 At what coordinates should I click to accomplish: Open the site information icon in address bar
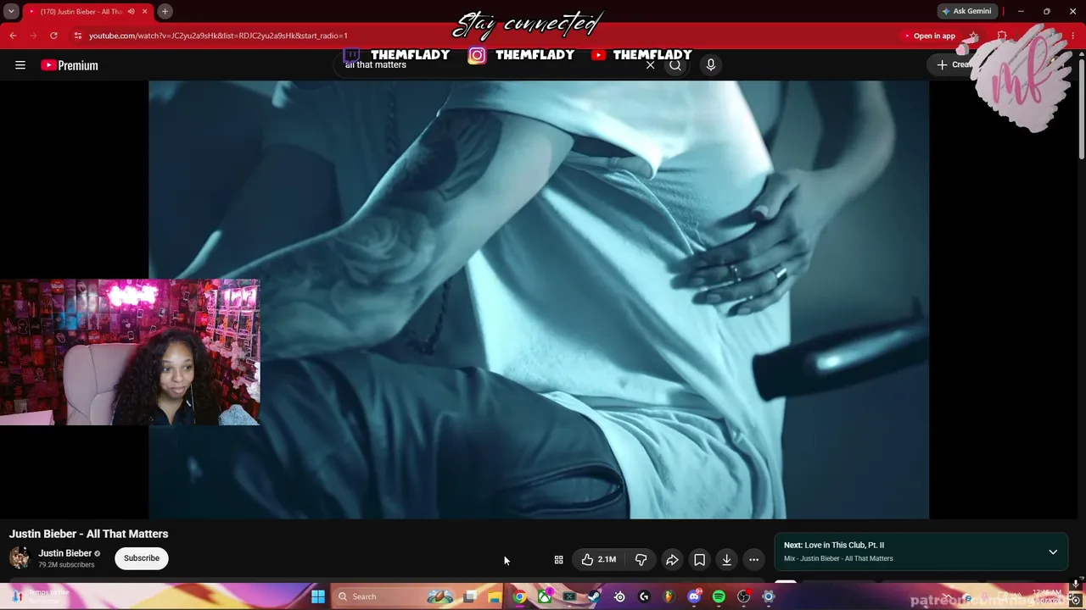(x=77, y=36)
